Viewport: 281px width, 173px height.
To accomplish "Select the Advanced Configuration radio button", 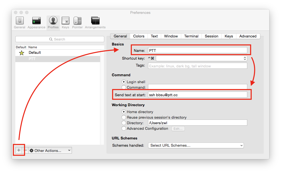I will pos(124,128).
